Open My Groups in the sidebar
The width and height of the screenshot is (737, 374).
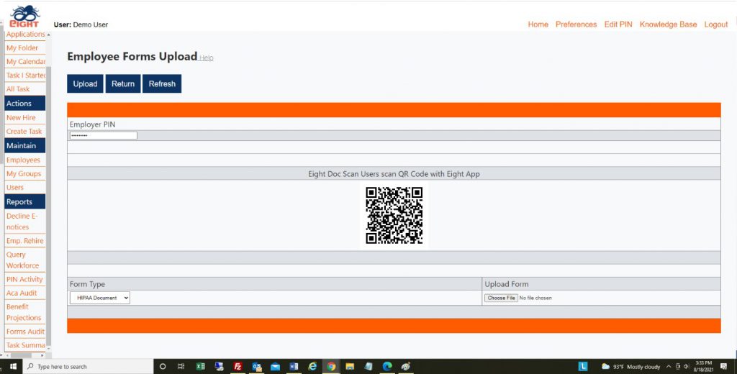pos(25,173)
